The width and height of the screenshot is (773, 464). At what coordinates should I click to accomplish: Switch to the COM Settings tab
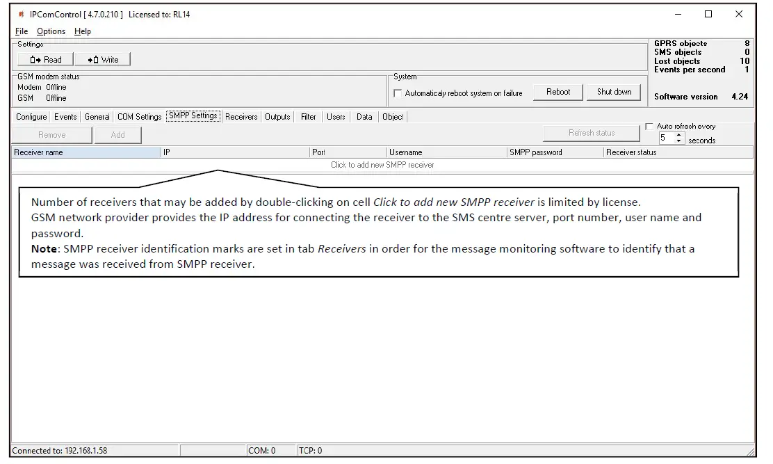click(x=139, y=117)
